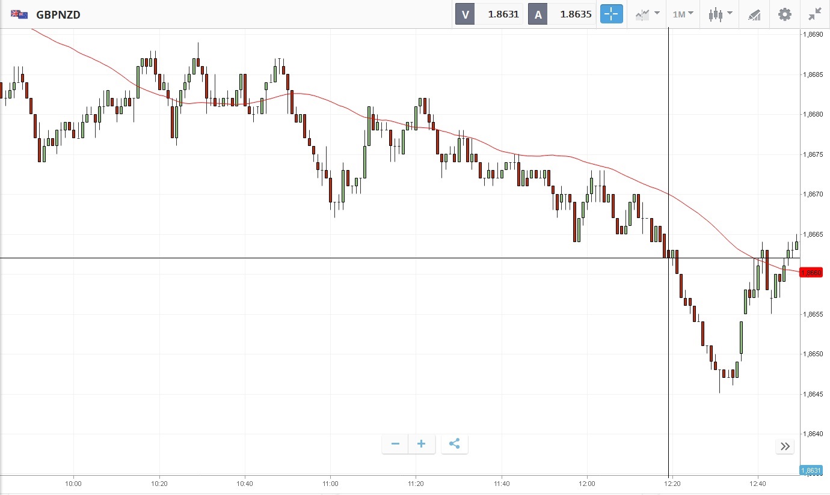Zoom in with the plus button
Viewport: 830px width, 495px height.
[x=422, y=444]
